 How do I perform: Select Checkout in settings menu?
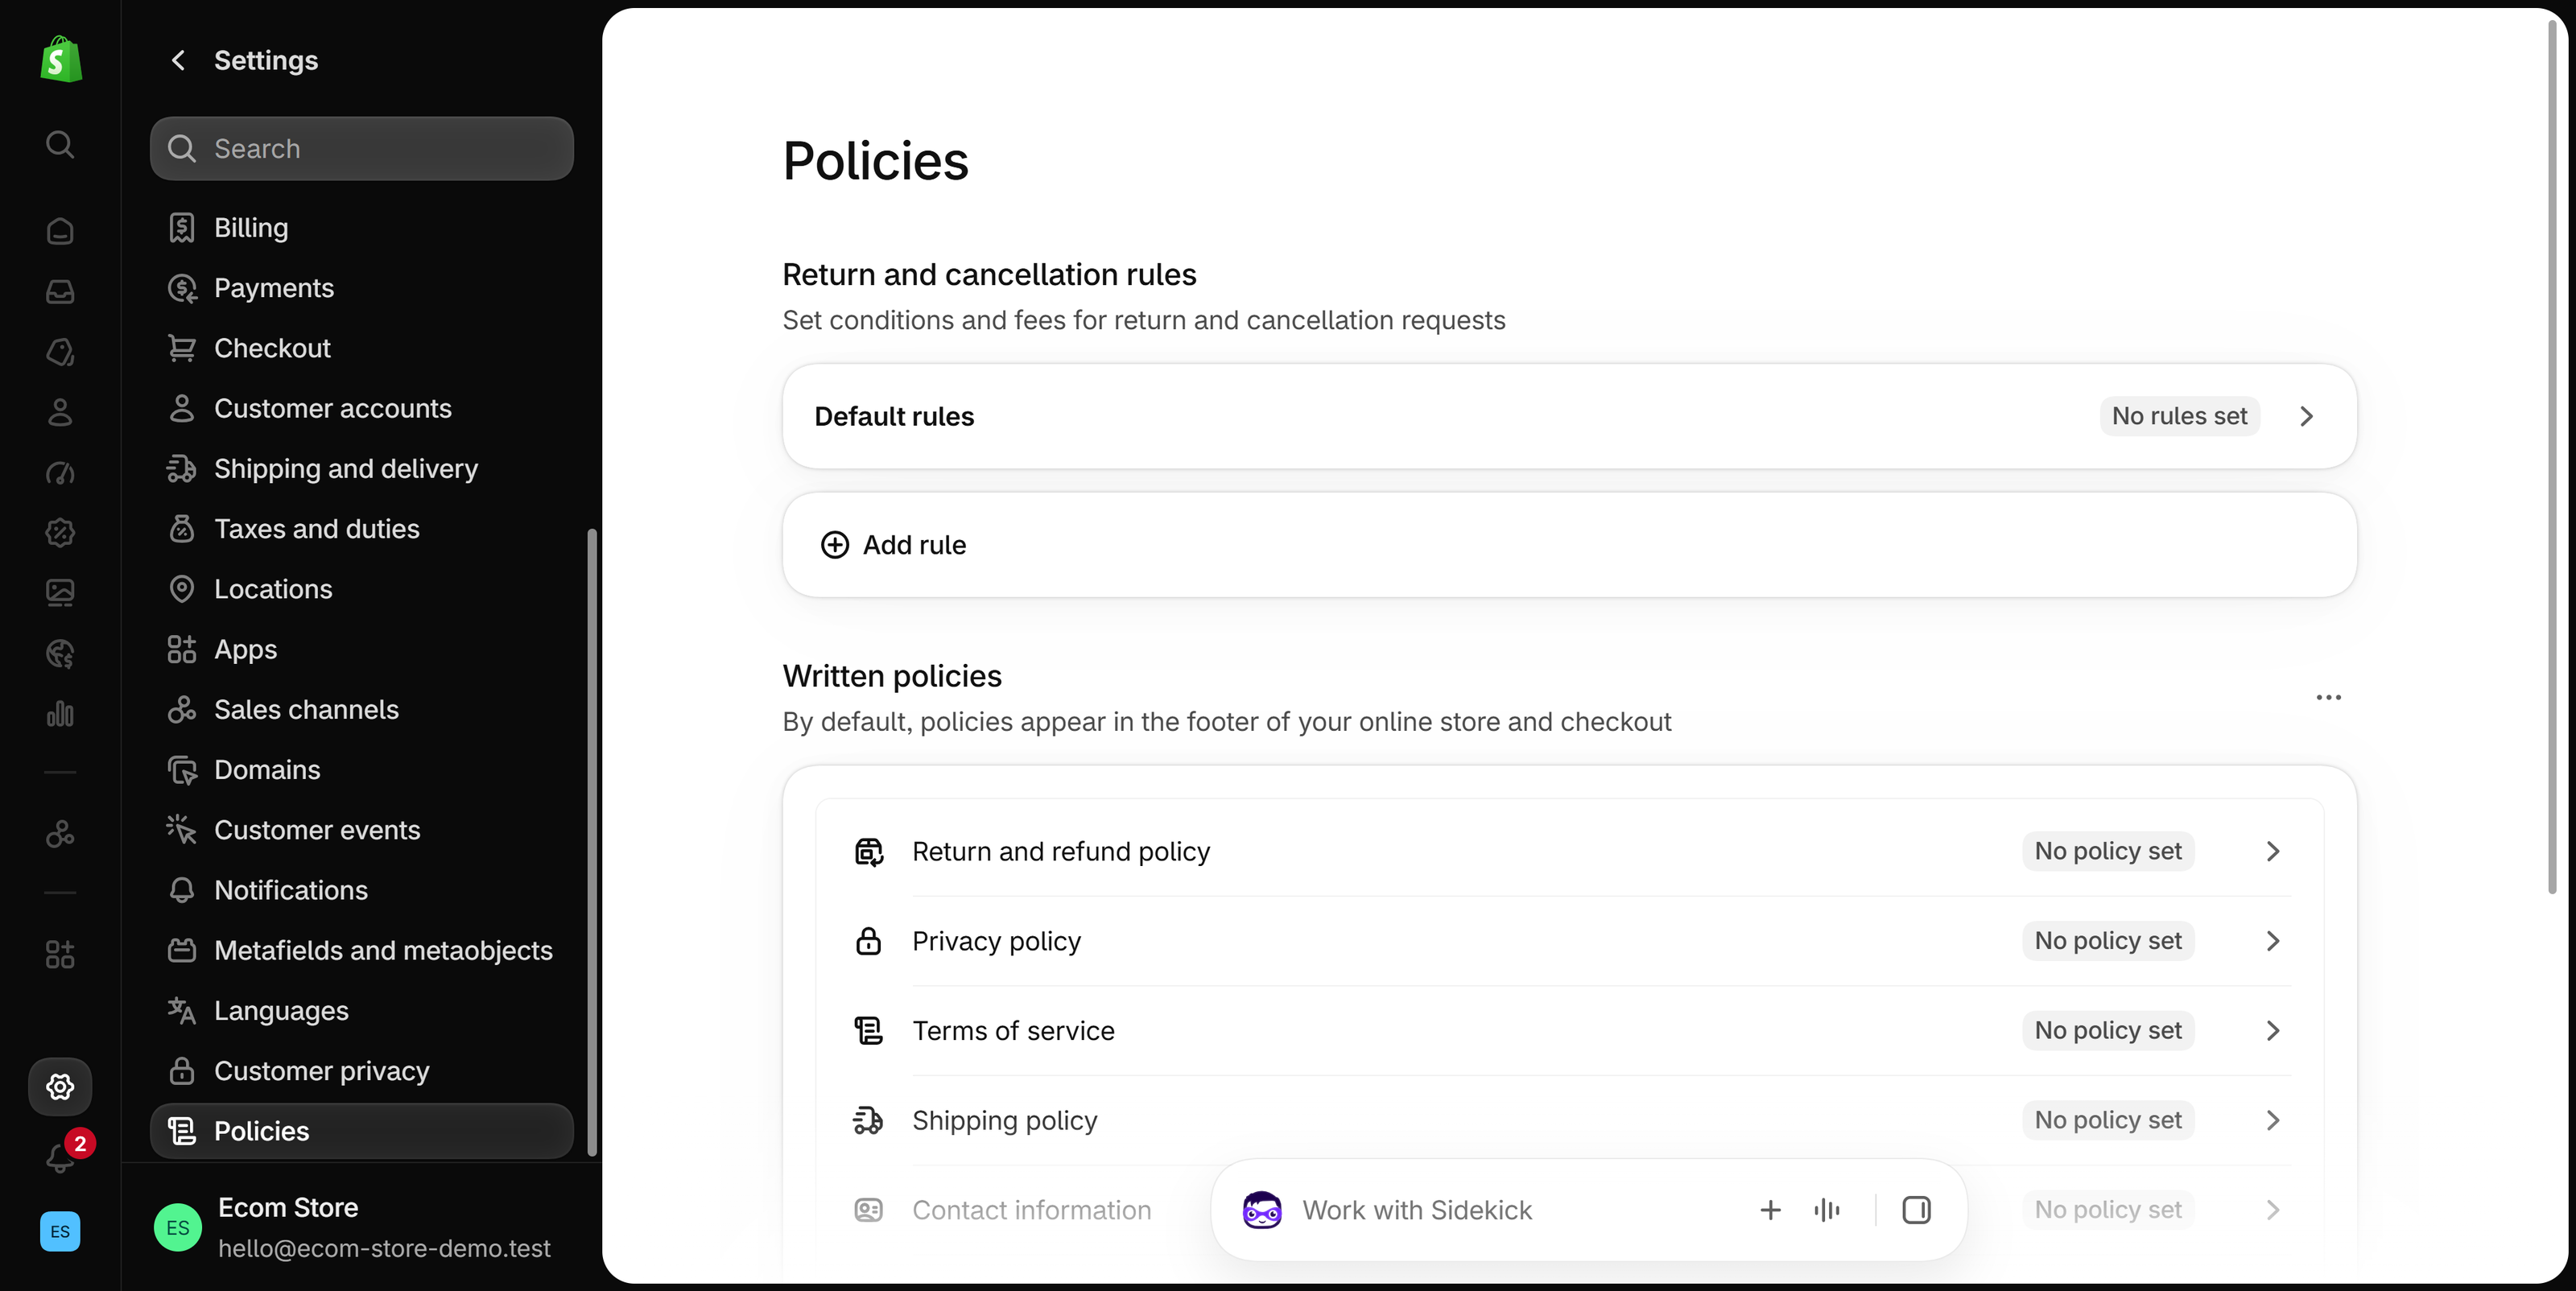coord(362,348)
